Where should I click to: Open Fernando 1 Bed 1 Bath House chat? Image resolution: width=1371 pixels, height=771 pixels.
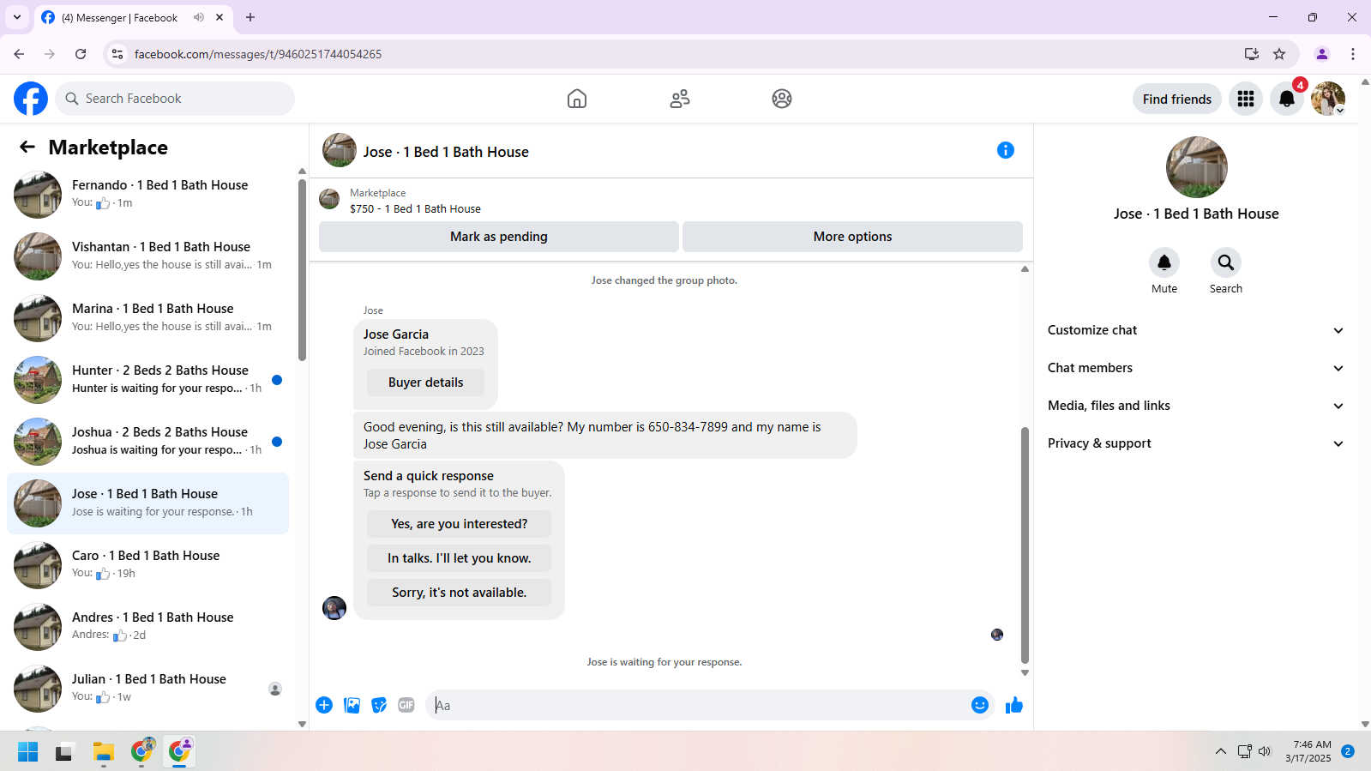[147, 195]
